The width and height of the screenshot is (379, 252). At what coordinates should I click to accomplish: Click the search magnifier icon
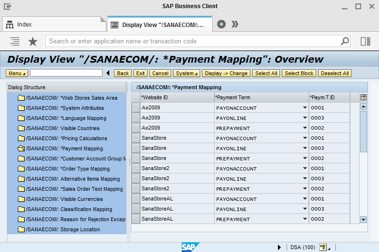(345, 41)
